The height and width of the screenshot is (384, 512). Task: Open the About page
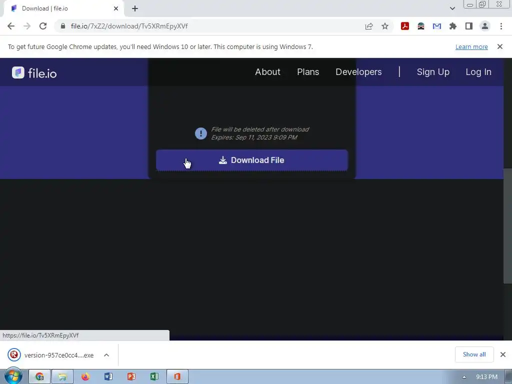coord(267,72)
